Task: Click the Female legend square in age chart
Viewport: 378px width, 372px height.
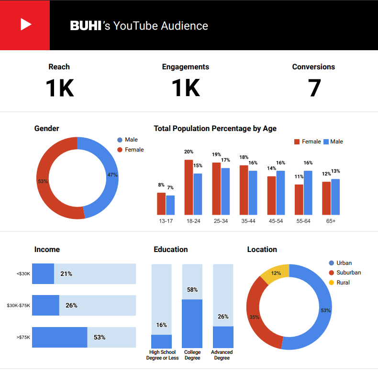Action: (297, 142)
